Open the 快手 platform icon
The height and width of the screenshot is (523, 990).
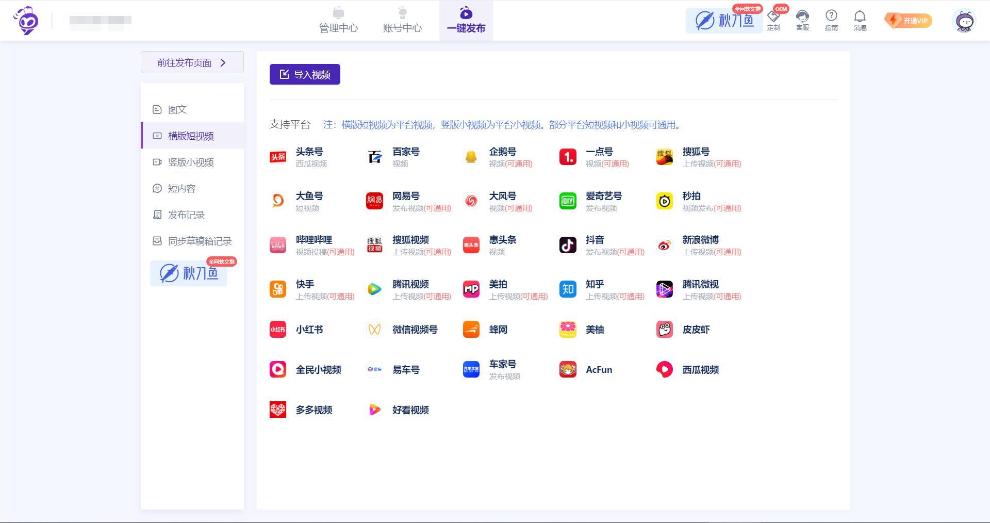(278, 289)
